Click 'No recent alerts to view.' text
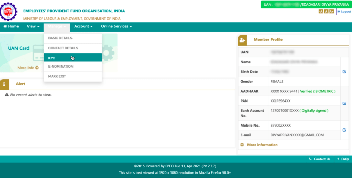Viewport: 352px width, 179px height. tap(31, 95)
